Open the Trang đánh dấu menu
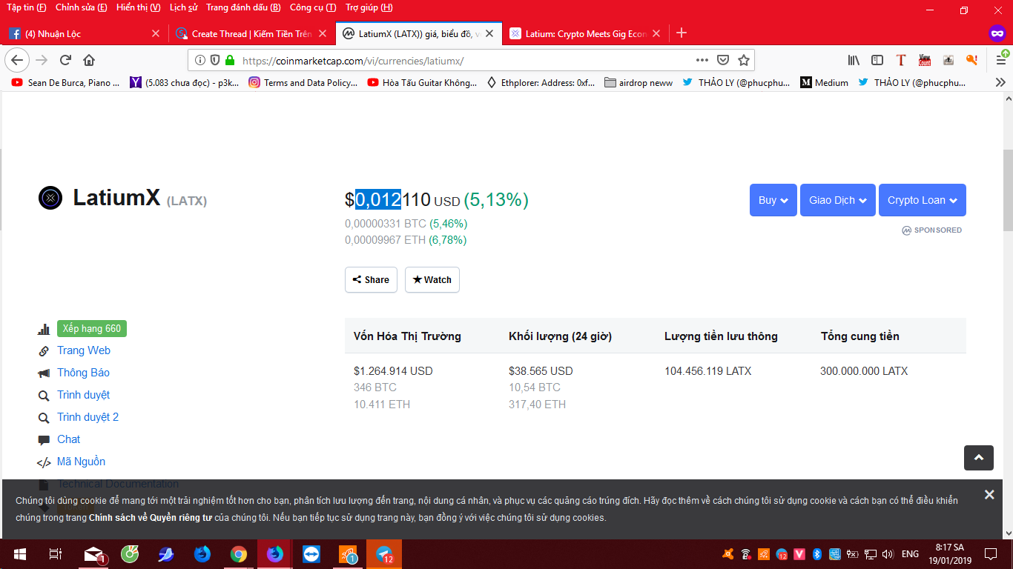 tap(243, 7)
